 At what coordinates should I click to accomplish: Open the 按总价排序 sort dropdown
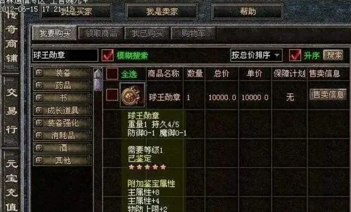coord(256,55)
